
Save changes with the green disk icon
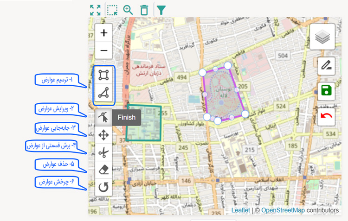point(326,90)
